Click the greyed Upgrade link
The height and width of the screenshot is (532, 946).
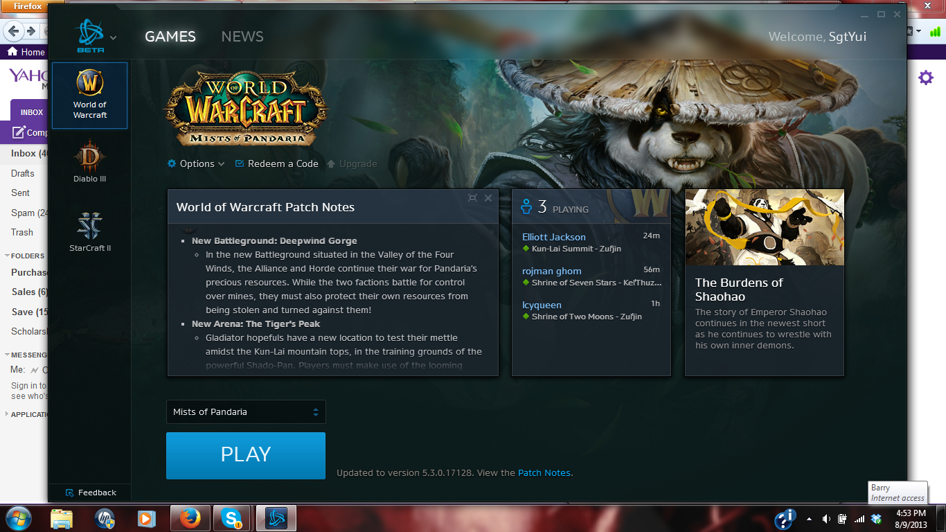[x=352, y=163]
